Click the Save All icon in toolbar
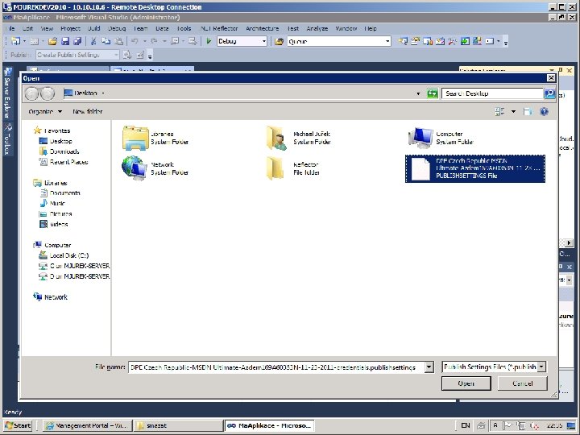580x435 pixels. tap(77, 41)
